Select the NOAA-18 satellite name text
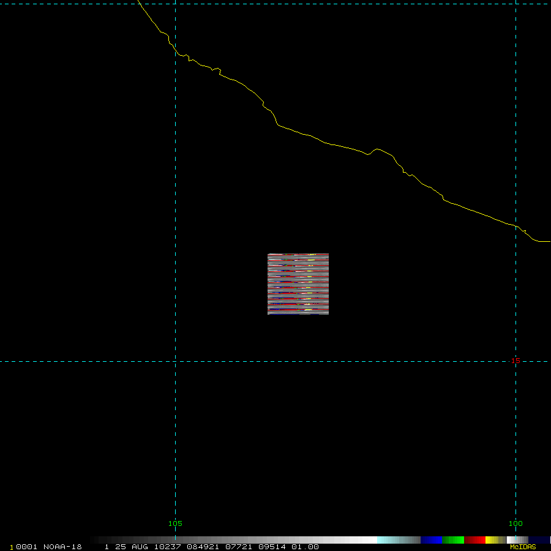Viewport: 551px width, 551px height. click(x=62, y=547)
